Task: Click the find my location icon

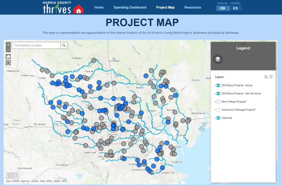Action: point(8,63)
